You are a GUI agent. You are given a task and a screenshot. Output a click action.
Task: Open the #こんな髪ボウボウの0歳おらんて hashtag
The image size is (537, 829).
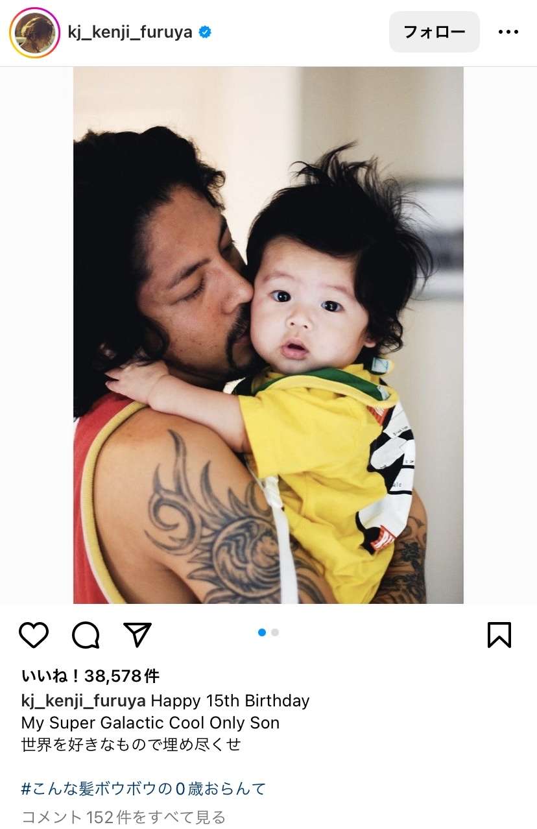(x=144, y=789)
